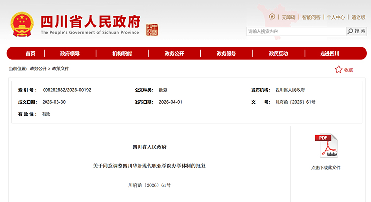The image size is (371, 202).
Task: Click the Adobe PDF download icon
Action: pos(326,147)
